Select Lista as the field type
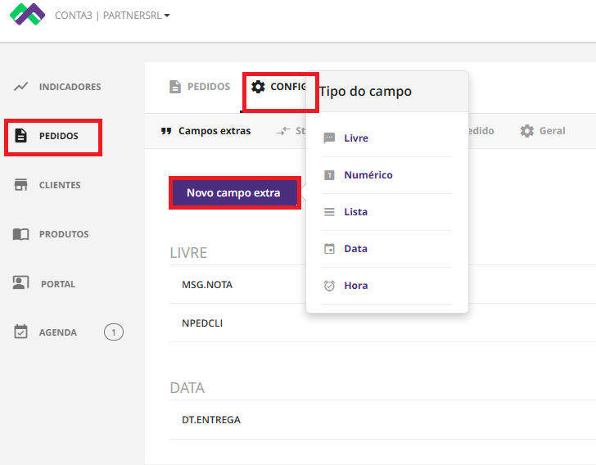This screenshot has width=596, height=465. coord(355,212)
